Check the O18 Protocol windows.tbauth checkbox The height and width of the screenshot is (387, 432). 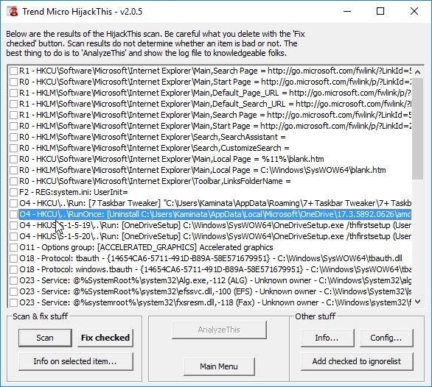(13, 269)
